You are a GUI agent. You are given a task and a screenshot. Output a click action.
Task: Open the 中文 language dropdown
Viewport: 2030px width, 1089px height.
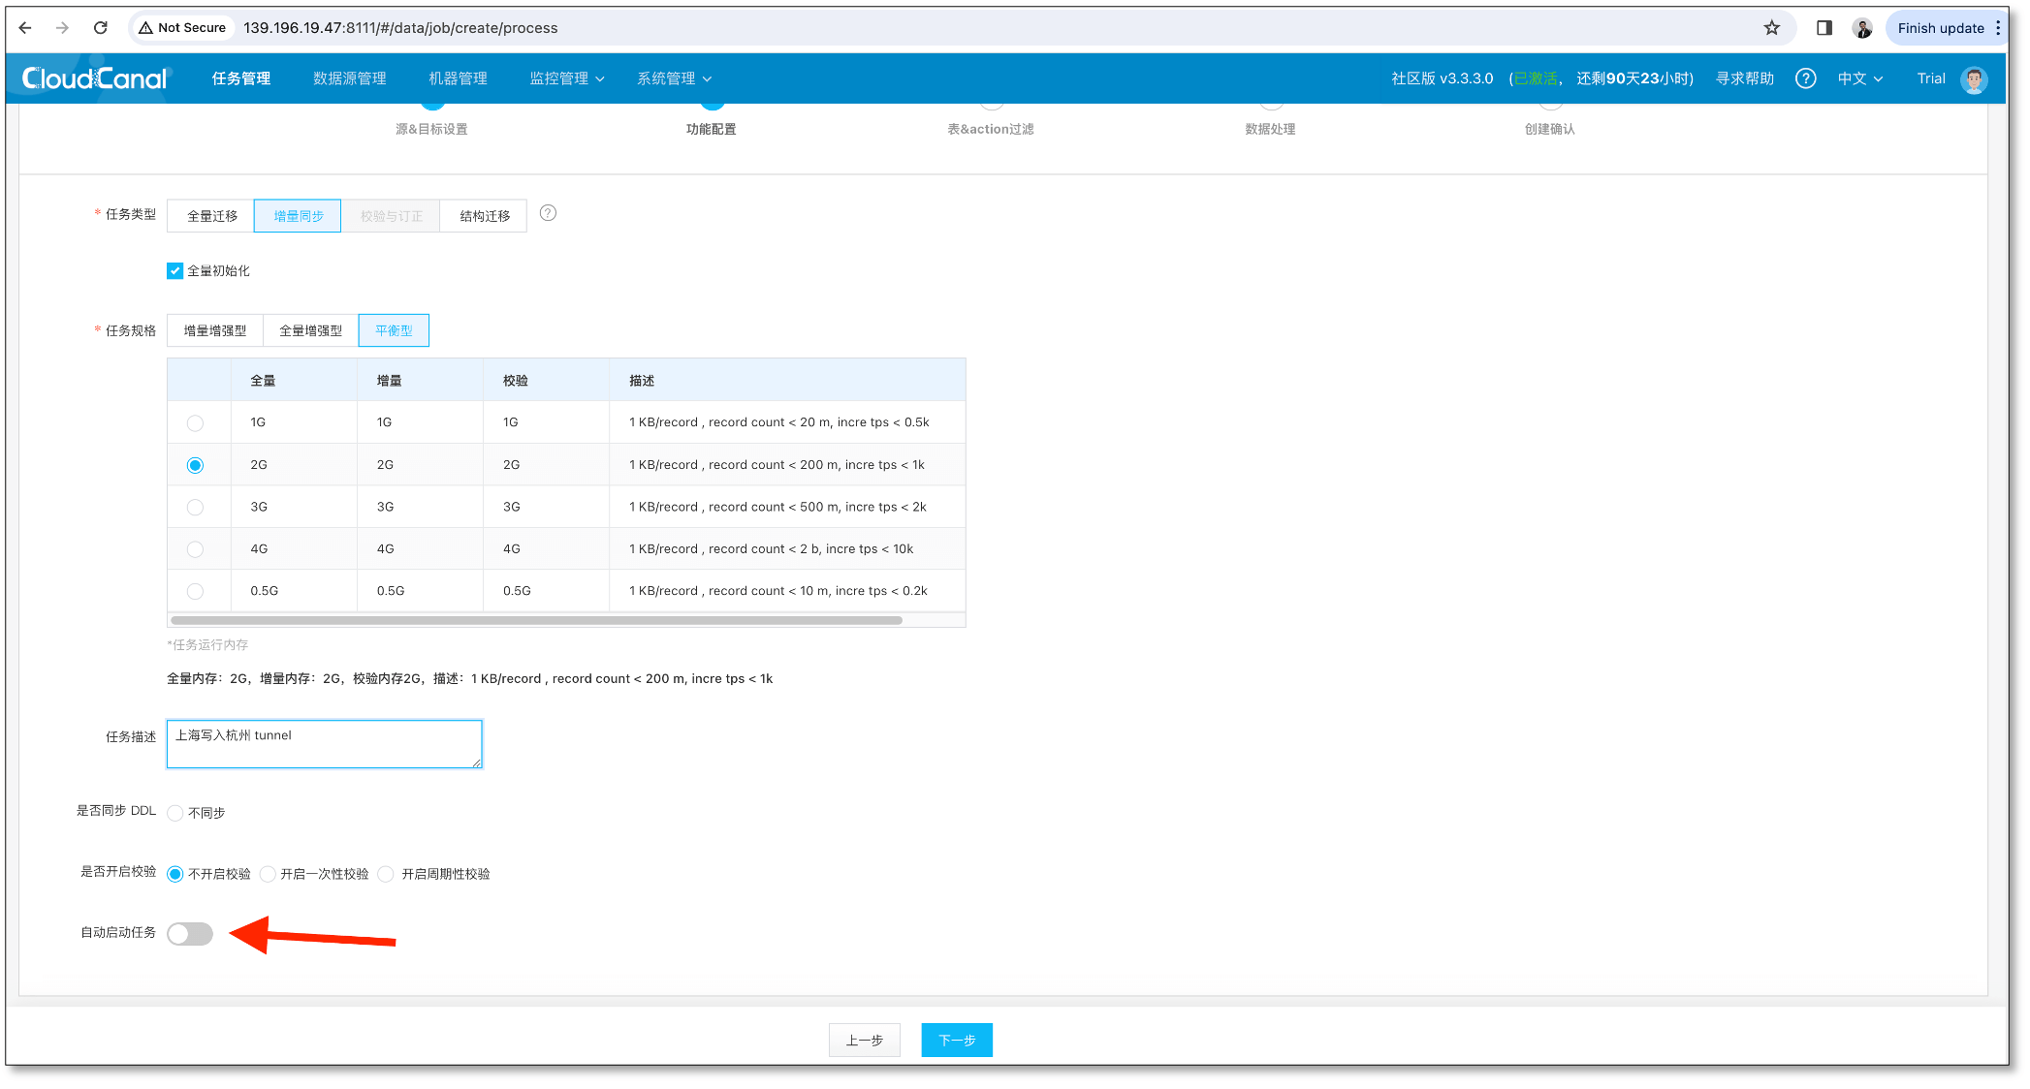[1859, 78]
